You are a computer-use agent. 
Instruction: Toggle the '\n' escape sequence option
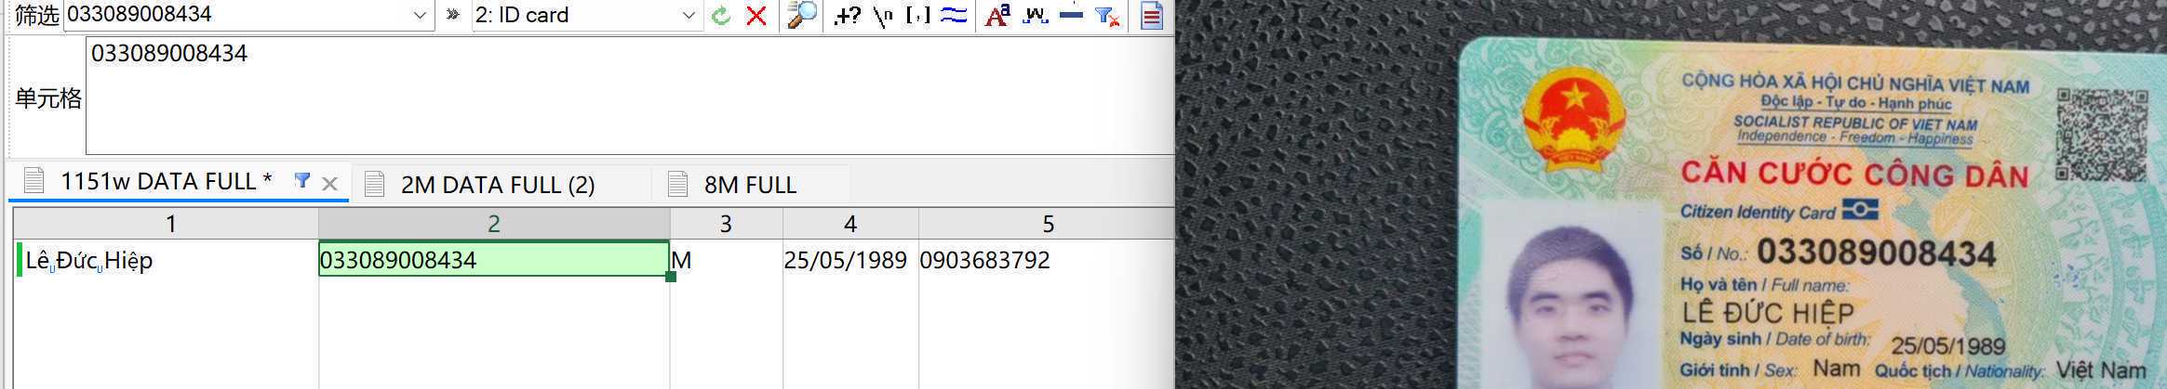[x=883, y=15]
